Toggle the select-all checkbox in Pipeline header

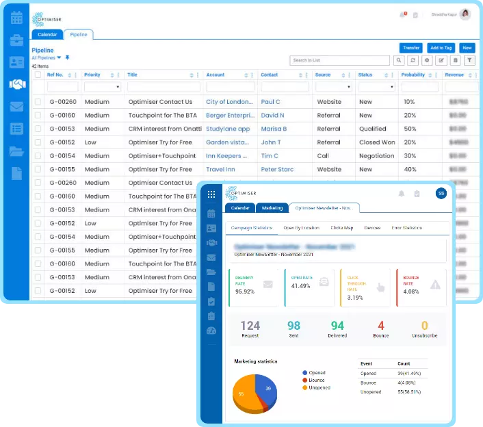pyautogui.click(x=38, y=75)
